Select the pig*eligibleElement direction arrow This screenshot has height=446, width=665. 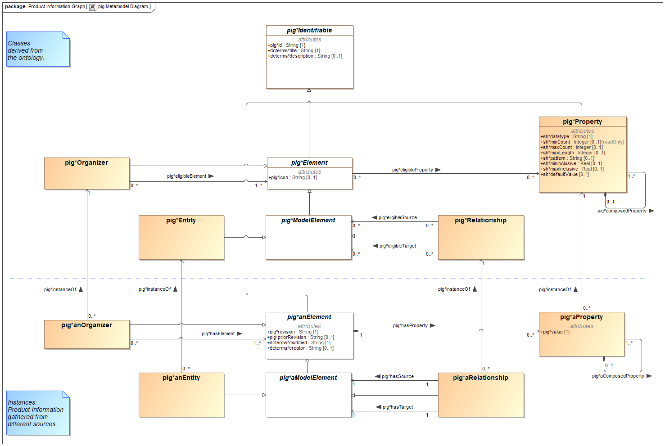(211, 176)
